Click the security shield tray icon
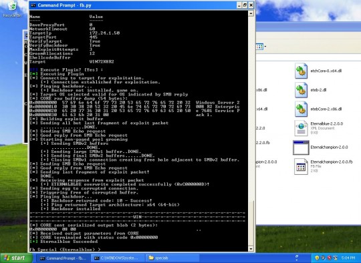 [x=317, y=258]
